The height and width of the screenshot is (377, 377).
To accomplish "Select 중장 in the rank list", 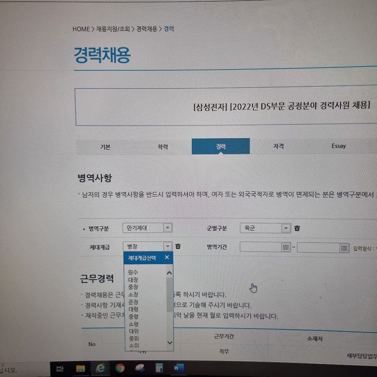I will 133,287.
